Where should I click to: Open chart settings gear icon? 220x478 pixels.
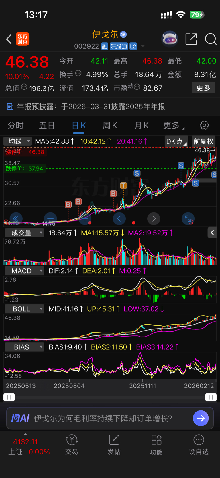204,125
